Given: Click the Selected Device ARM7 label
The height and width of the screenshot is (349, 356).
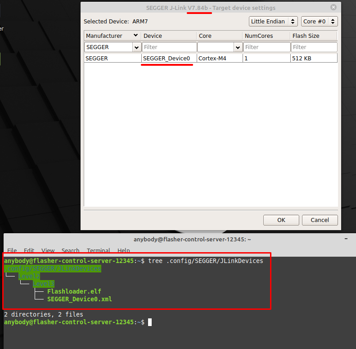Looking at the screenshot, I should pos(116,21).
